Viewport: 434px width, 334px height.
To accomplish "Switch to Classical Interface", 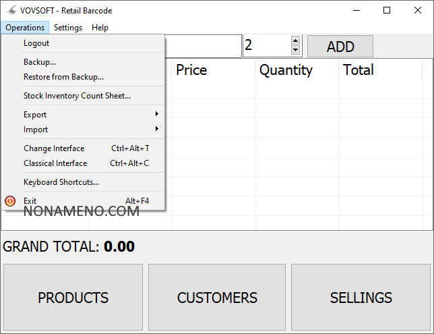I will [55, 163].
